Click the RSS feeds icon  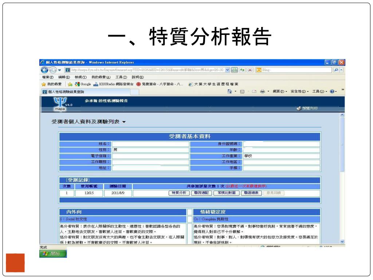pyautogui.click(x=242, y=92)
